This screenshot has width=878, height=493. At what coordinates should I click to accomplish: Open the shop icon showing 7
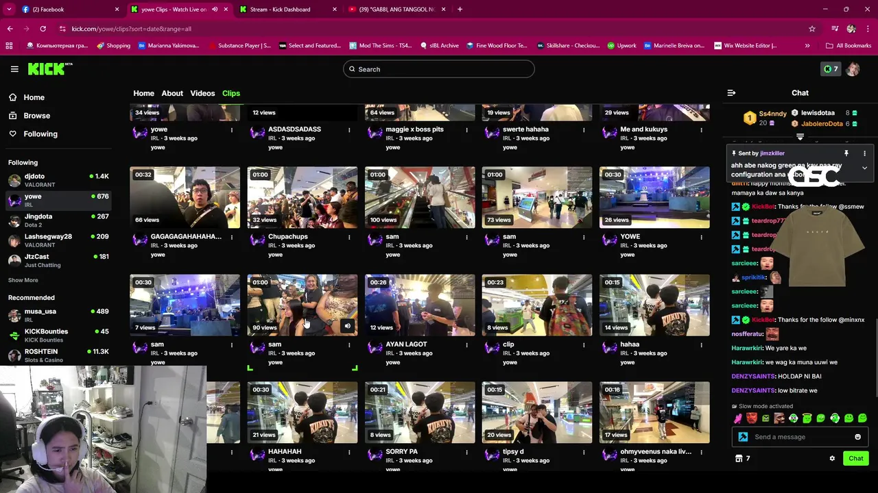(743, 459)
